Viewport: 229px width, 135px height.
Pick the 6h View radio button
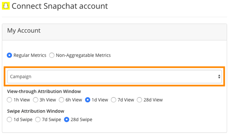[61, 100]
